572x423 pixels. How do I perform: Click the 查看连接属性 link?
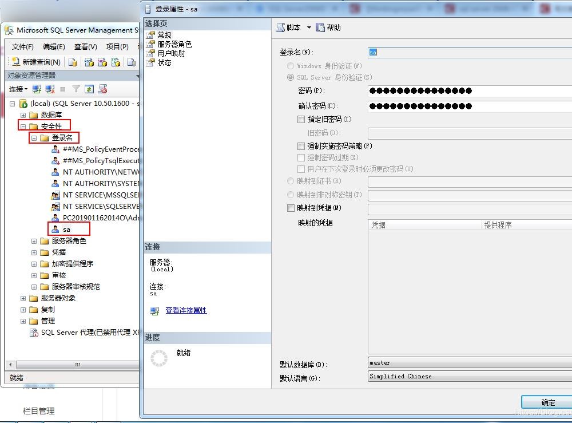186,310
